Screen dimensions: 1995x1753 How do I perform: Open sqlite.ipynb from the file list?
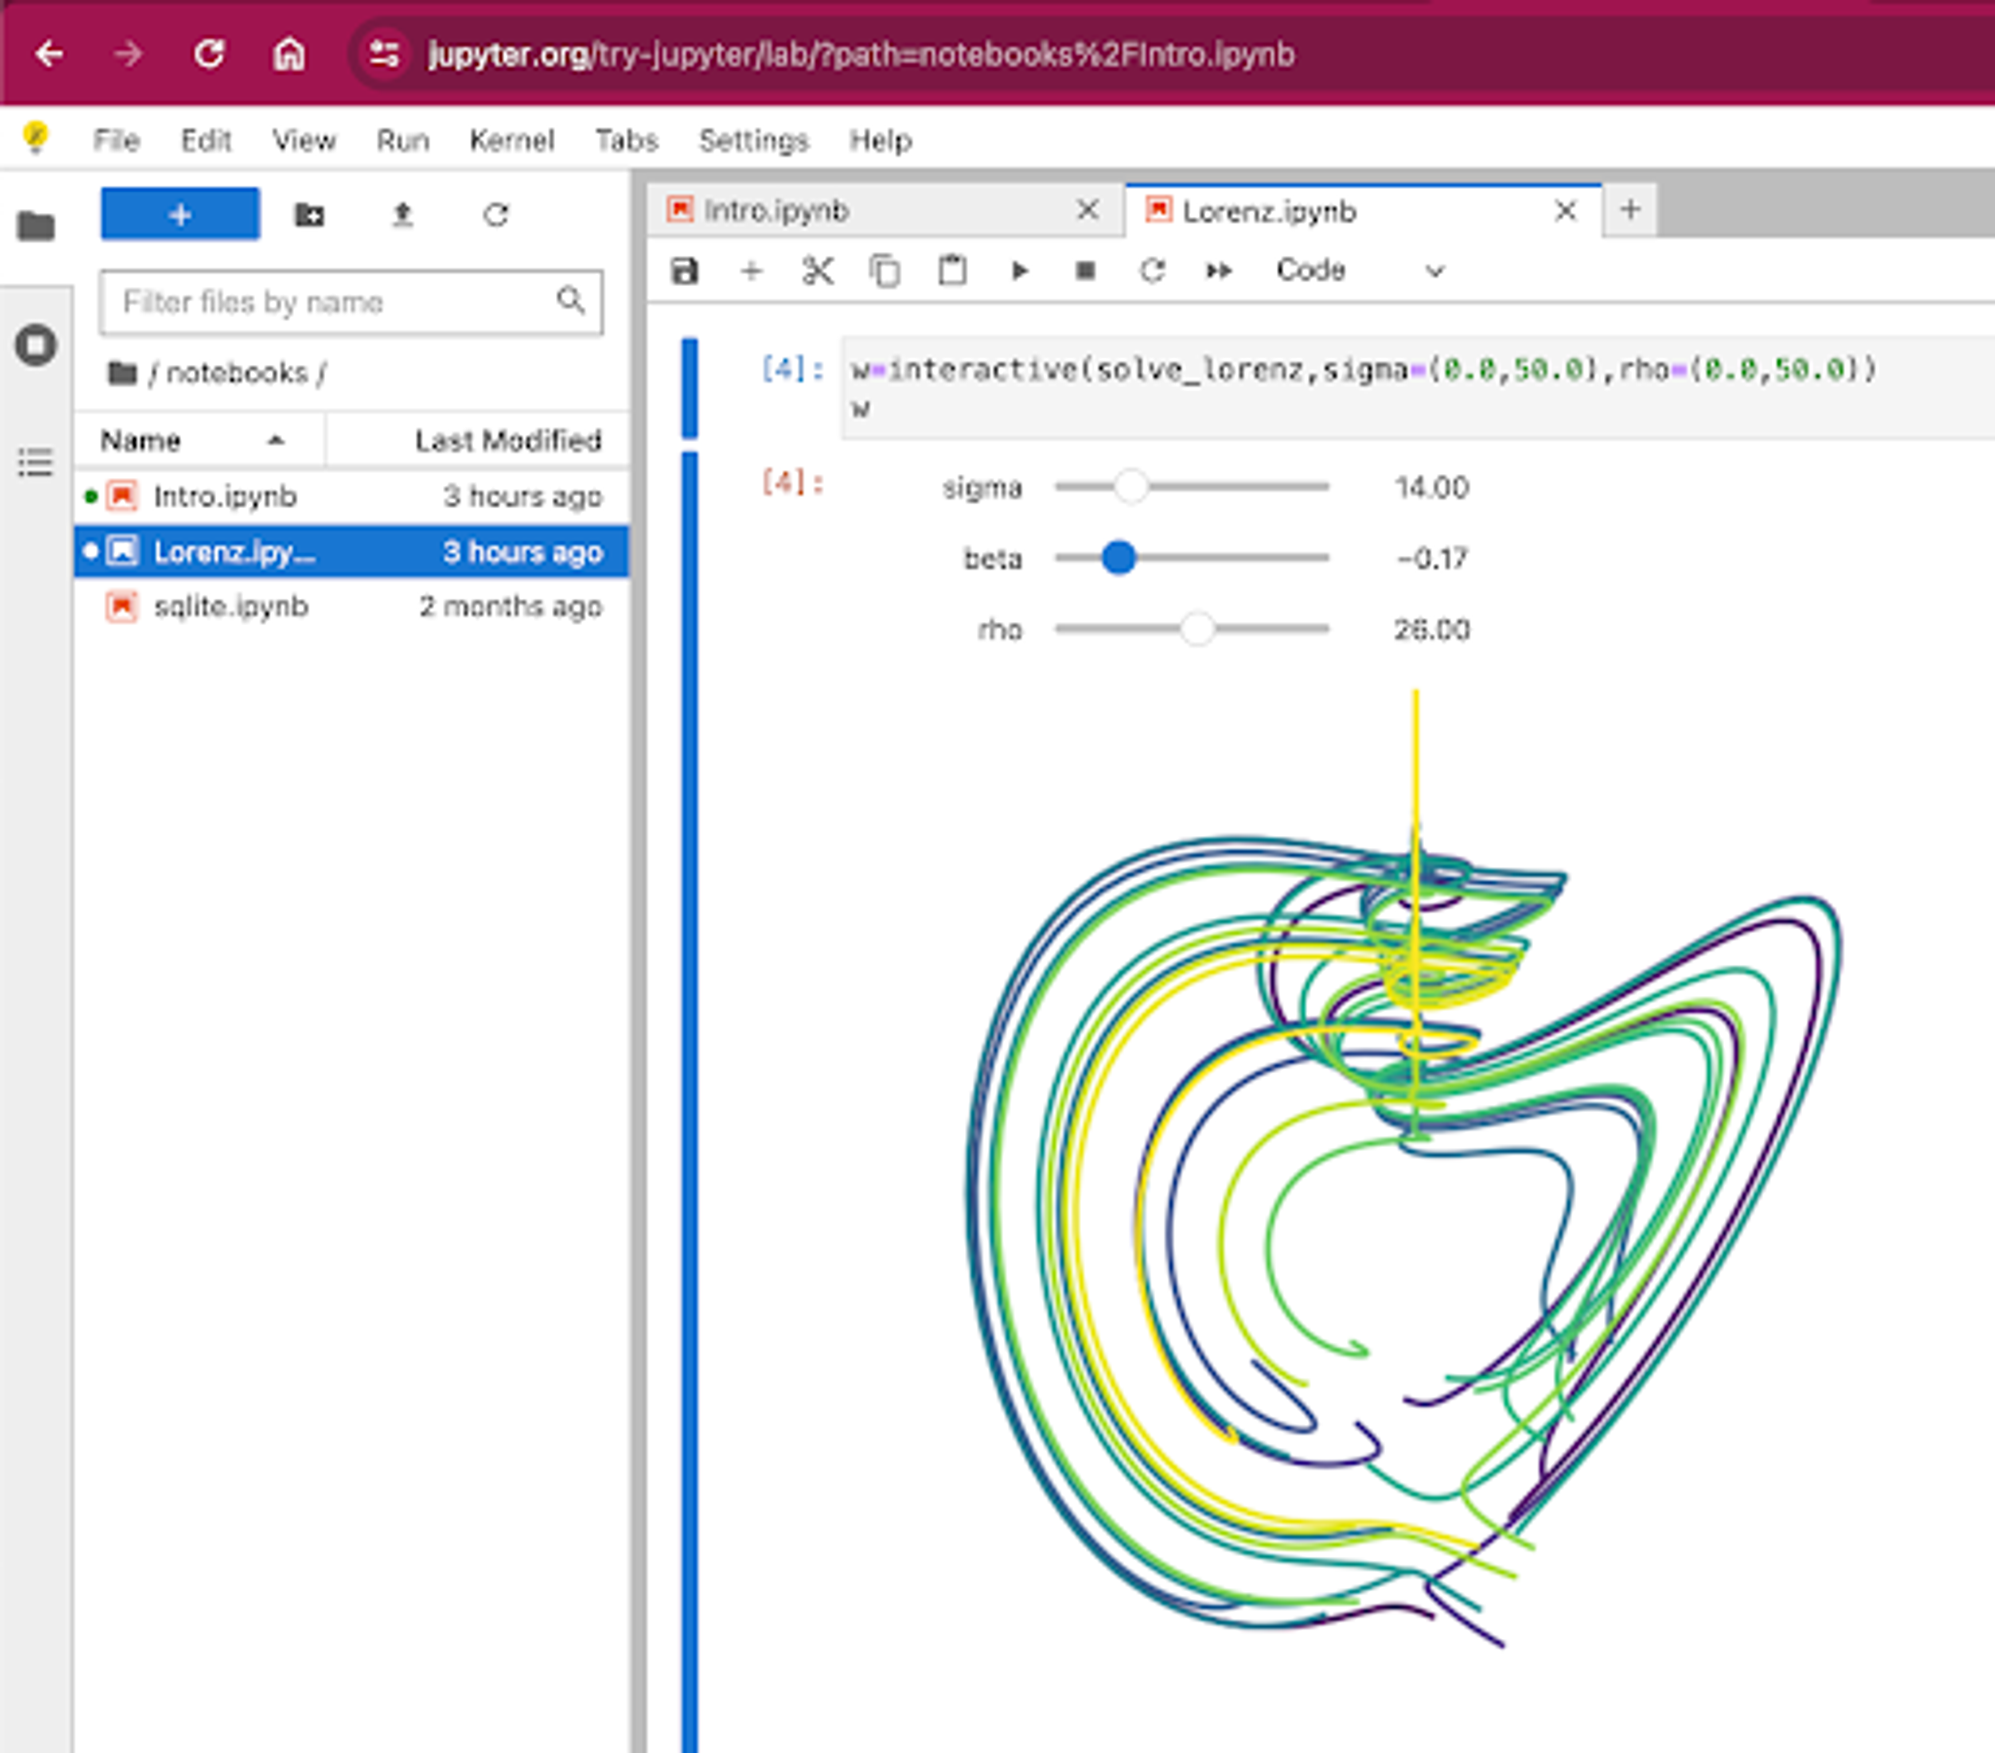click(x=230, y=607)
